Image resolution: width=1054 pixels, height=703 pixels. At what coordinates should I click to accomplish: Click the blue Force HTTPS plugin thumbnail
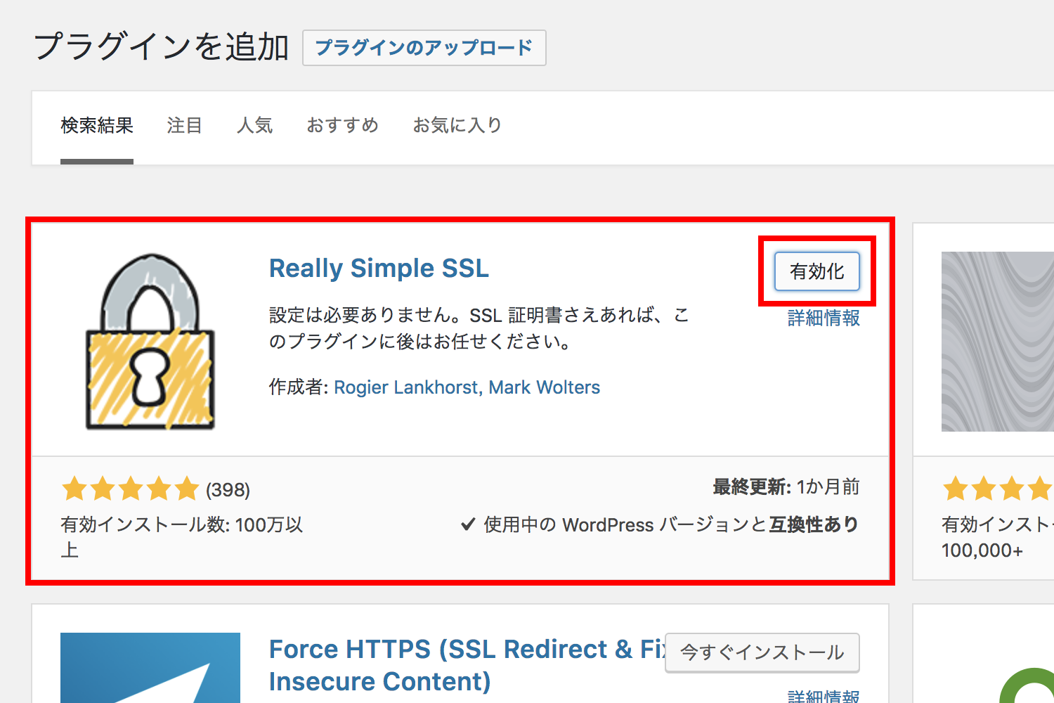click(x=150, y=668)
